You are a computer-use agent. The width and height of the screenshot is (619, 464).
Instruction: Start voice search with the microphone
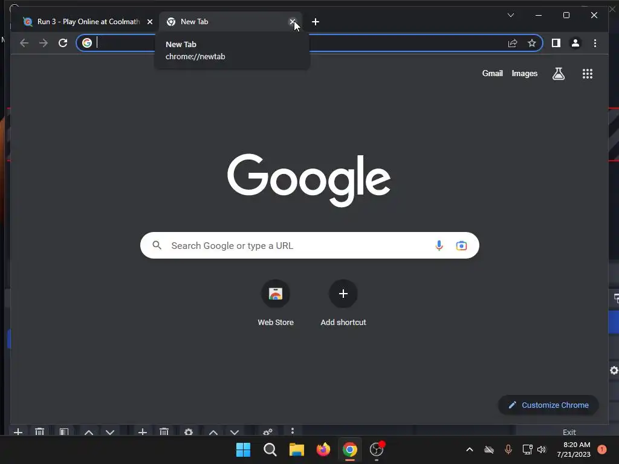439,245
